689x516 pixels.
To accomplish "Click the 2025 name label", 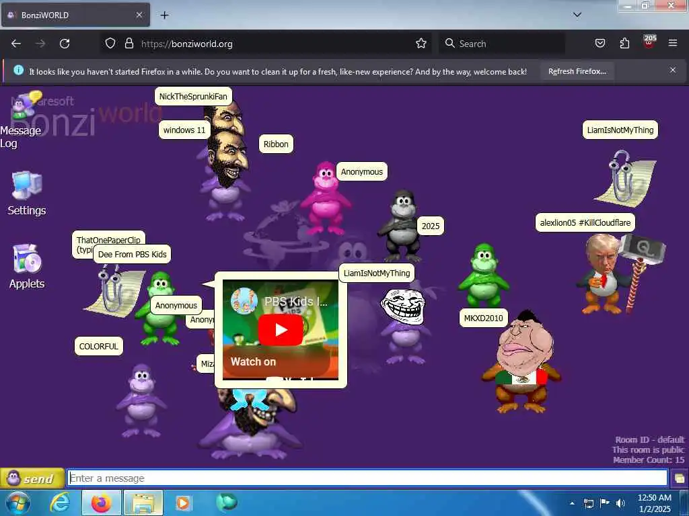I will point(430,226).
